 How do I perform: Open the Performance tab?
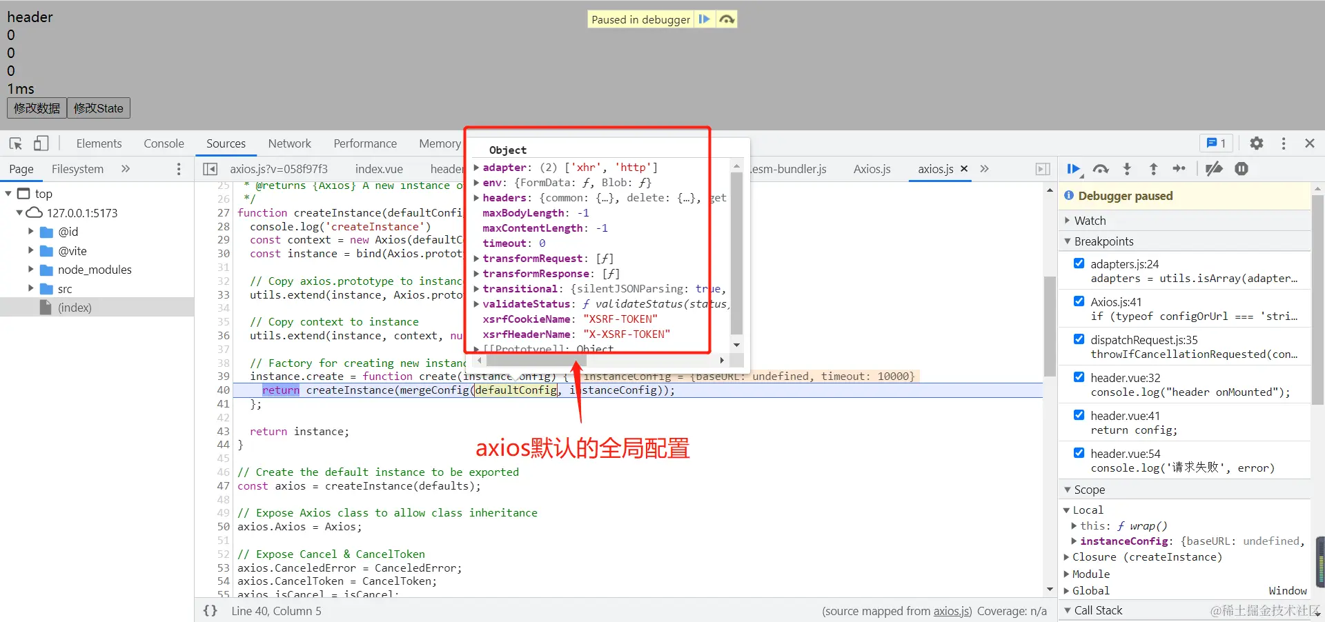coord(365,143)
